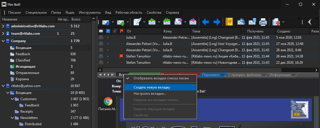Screen dimensions: 320x128
Task: Collapse toolbar with the large left chevron
Action: [x=310, y=22]
